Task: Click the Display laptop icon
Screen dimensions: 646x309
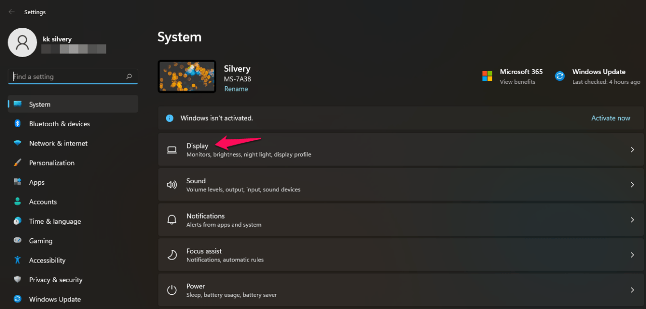Action: point(172,149)
